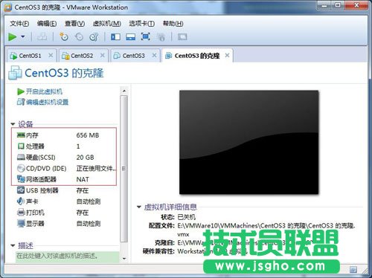The height and width of the screenshot is (278, 372).
Task: Click the memory chip icon
Action: pyautogui.click(x=21, y=135)
